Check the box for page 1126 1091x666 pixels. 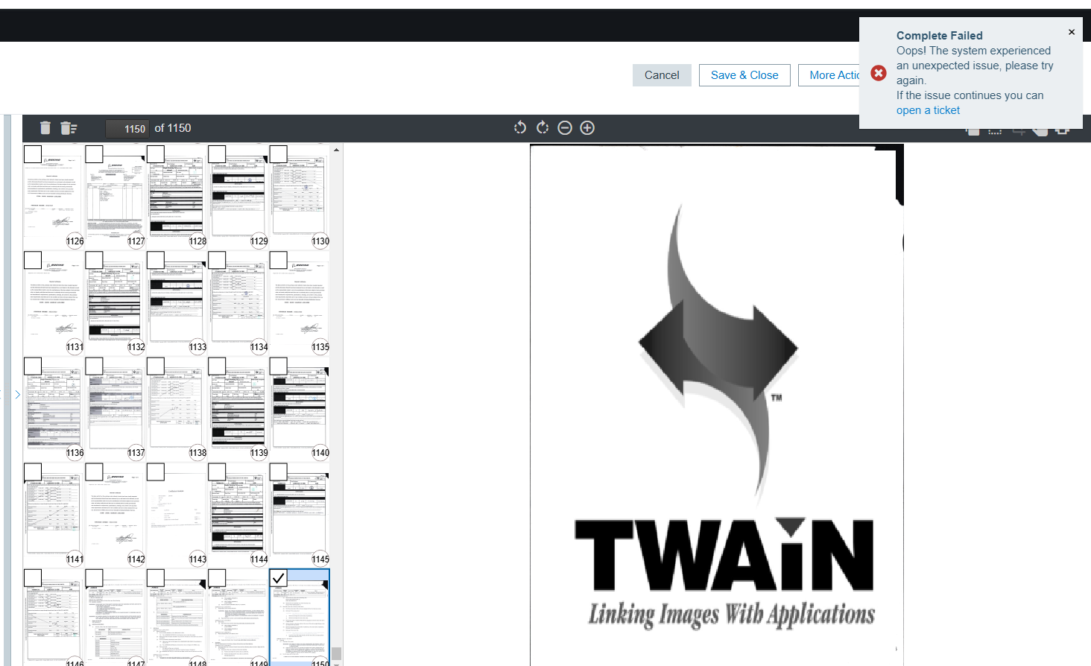(33, 154)
